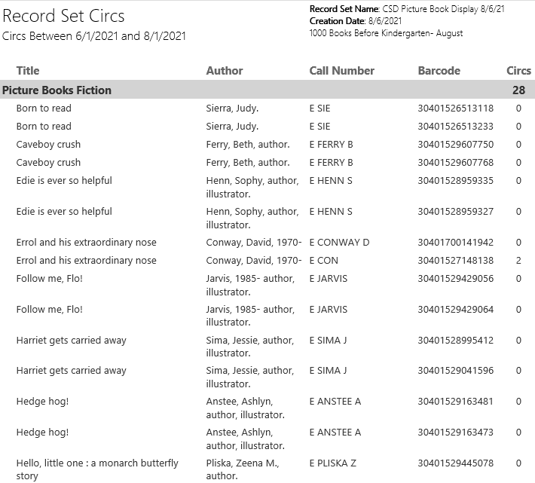Select barcode 30401529163481

pyautogui.click(x=455, y=402)
